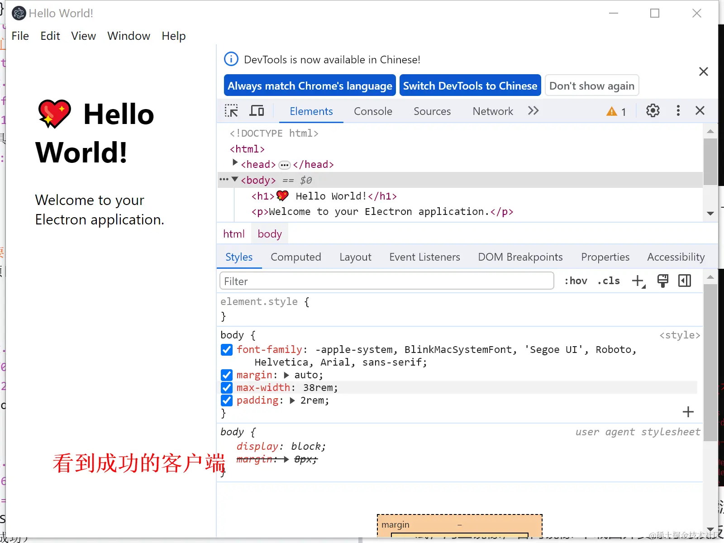Screen dimensions: 724x543
Task: Click Switch DevTools to Chinese button
Action: click(x=470, y=86)
